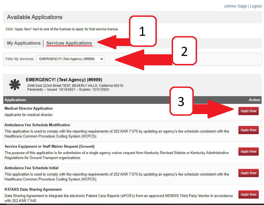The image size is (264, 205).
Task: Apply now for Medical Director Application
Action: pyautogui.click(x=248, y=111)
